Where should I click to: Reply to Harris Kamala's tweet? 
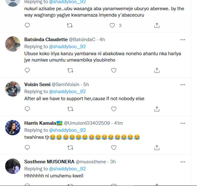pos(27,147)
